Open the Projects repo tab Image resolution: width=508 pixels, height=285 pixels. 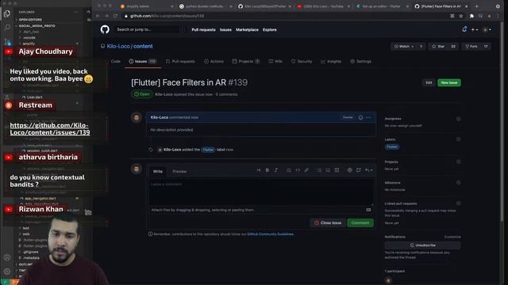(246, 62)
